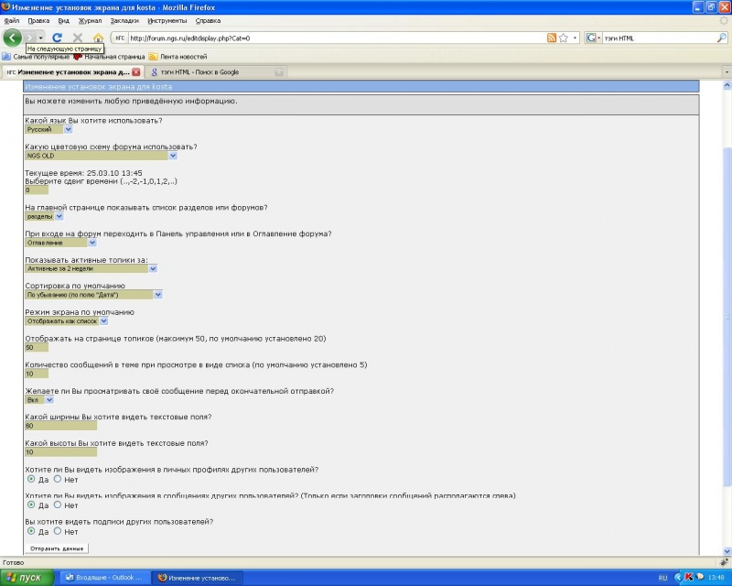Click the RSS feed icon in the address bar
Image resolution: width=732 pixels, height=586 pixels.
(552, 38)
